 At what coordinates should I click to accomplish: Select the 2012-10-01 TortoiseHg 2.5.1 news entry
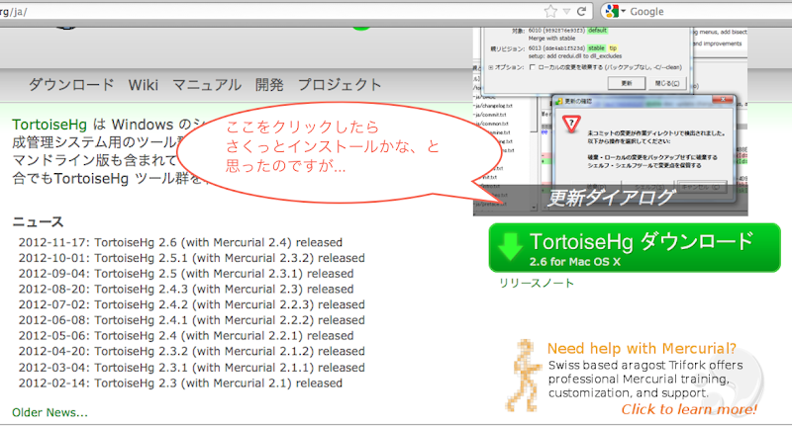pyautogui.click(x=191, y=258)
